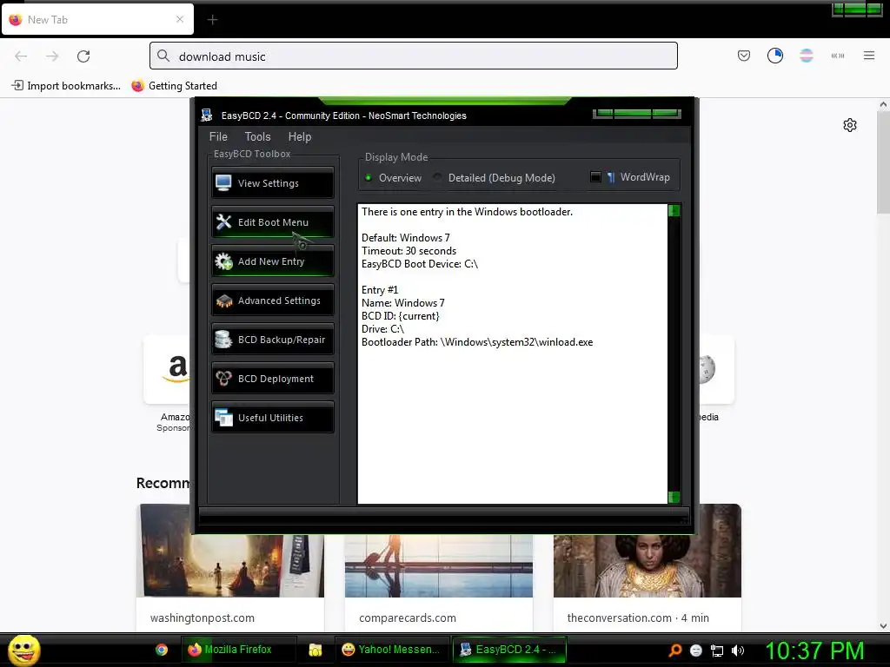Screen dimensions: 890x667
Task: Click the rings icon beside BCD Deployment
Action: [223, 379]
